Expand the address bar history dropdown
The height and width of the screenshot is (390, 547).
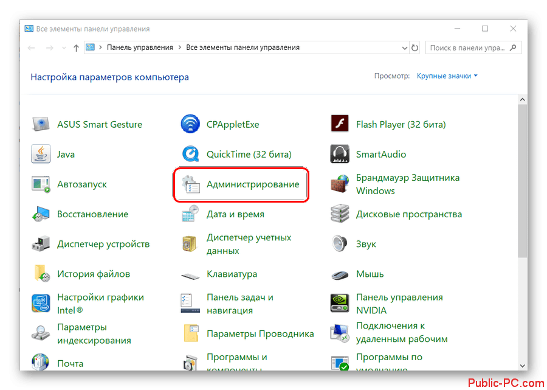[x=404, y=48]
